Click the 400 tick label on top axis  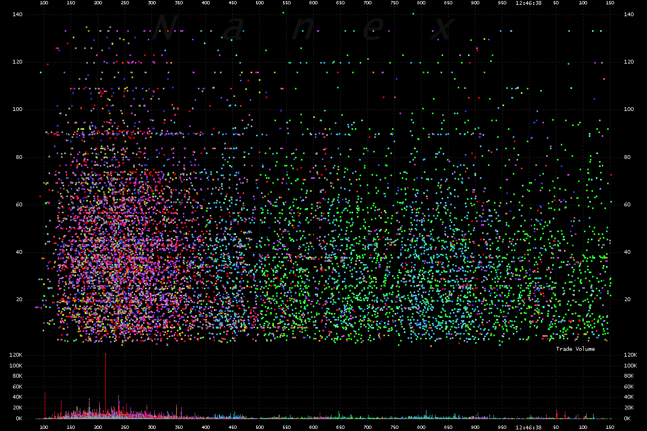205,3
